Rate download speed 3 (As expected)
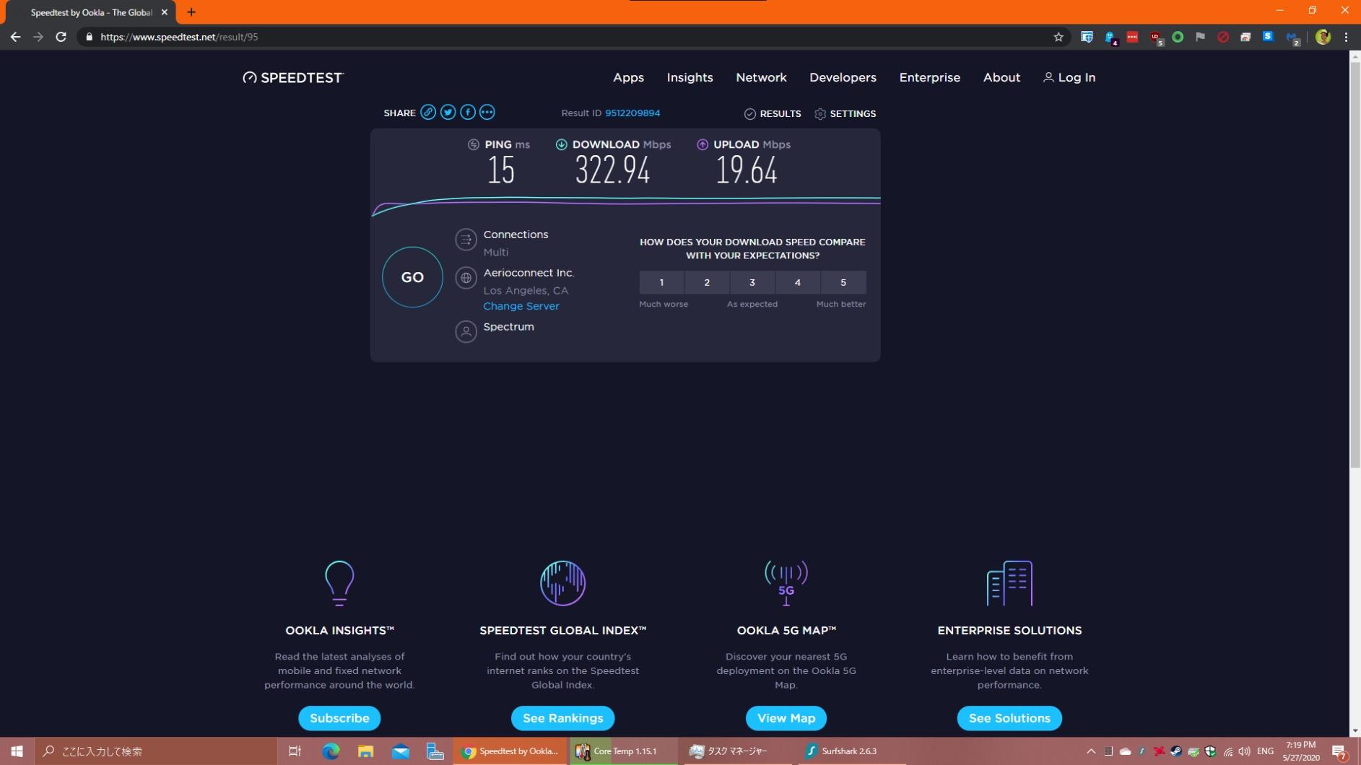This screenshot has width=1361, height=765. [752, 283]
